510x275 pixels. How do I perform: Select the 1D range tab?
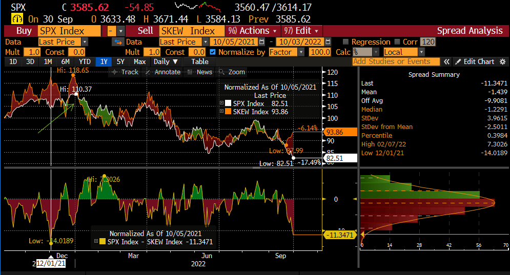[13, 62]
